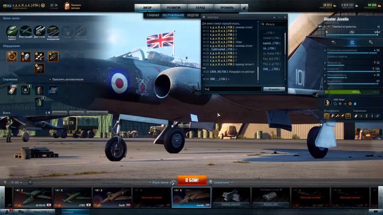Select the second consumable slot icon
383x215 pixels.
tap(25, 90)
